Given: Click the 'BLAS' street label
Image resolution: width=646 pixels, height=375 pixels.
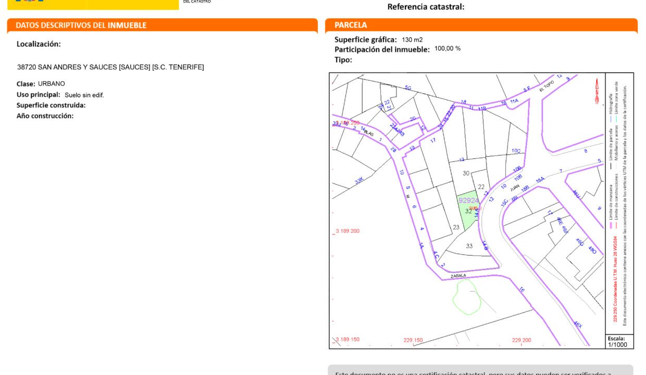Looking at the screenshot, I should pos(369,133).
